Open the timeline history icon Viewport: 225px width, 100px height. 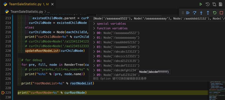pos(208,4)
